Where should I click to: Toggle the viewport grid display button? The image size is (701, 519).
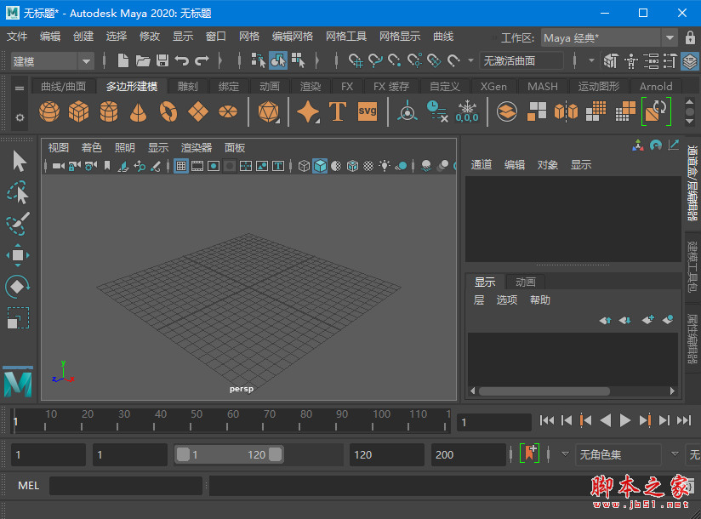pos(181,166)
